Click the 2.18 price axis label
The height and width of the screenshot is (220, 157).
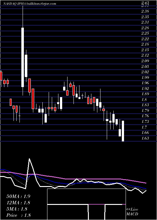(145, 45)
